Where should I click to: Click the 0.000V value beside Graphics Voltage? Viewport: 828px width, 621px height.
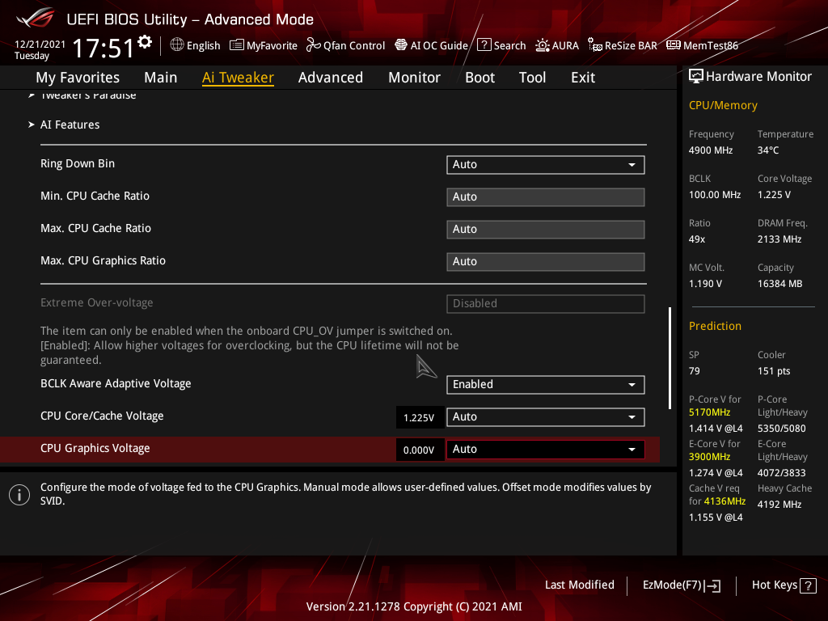[419, 450]
